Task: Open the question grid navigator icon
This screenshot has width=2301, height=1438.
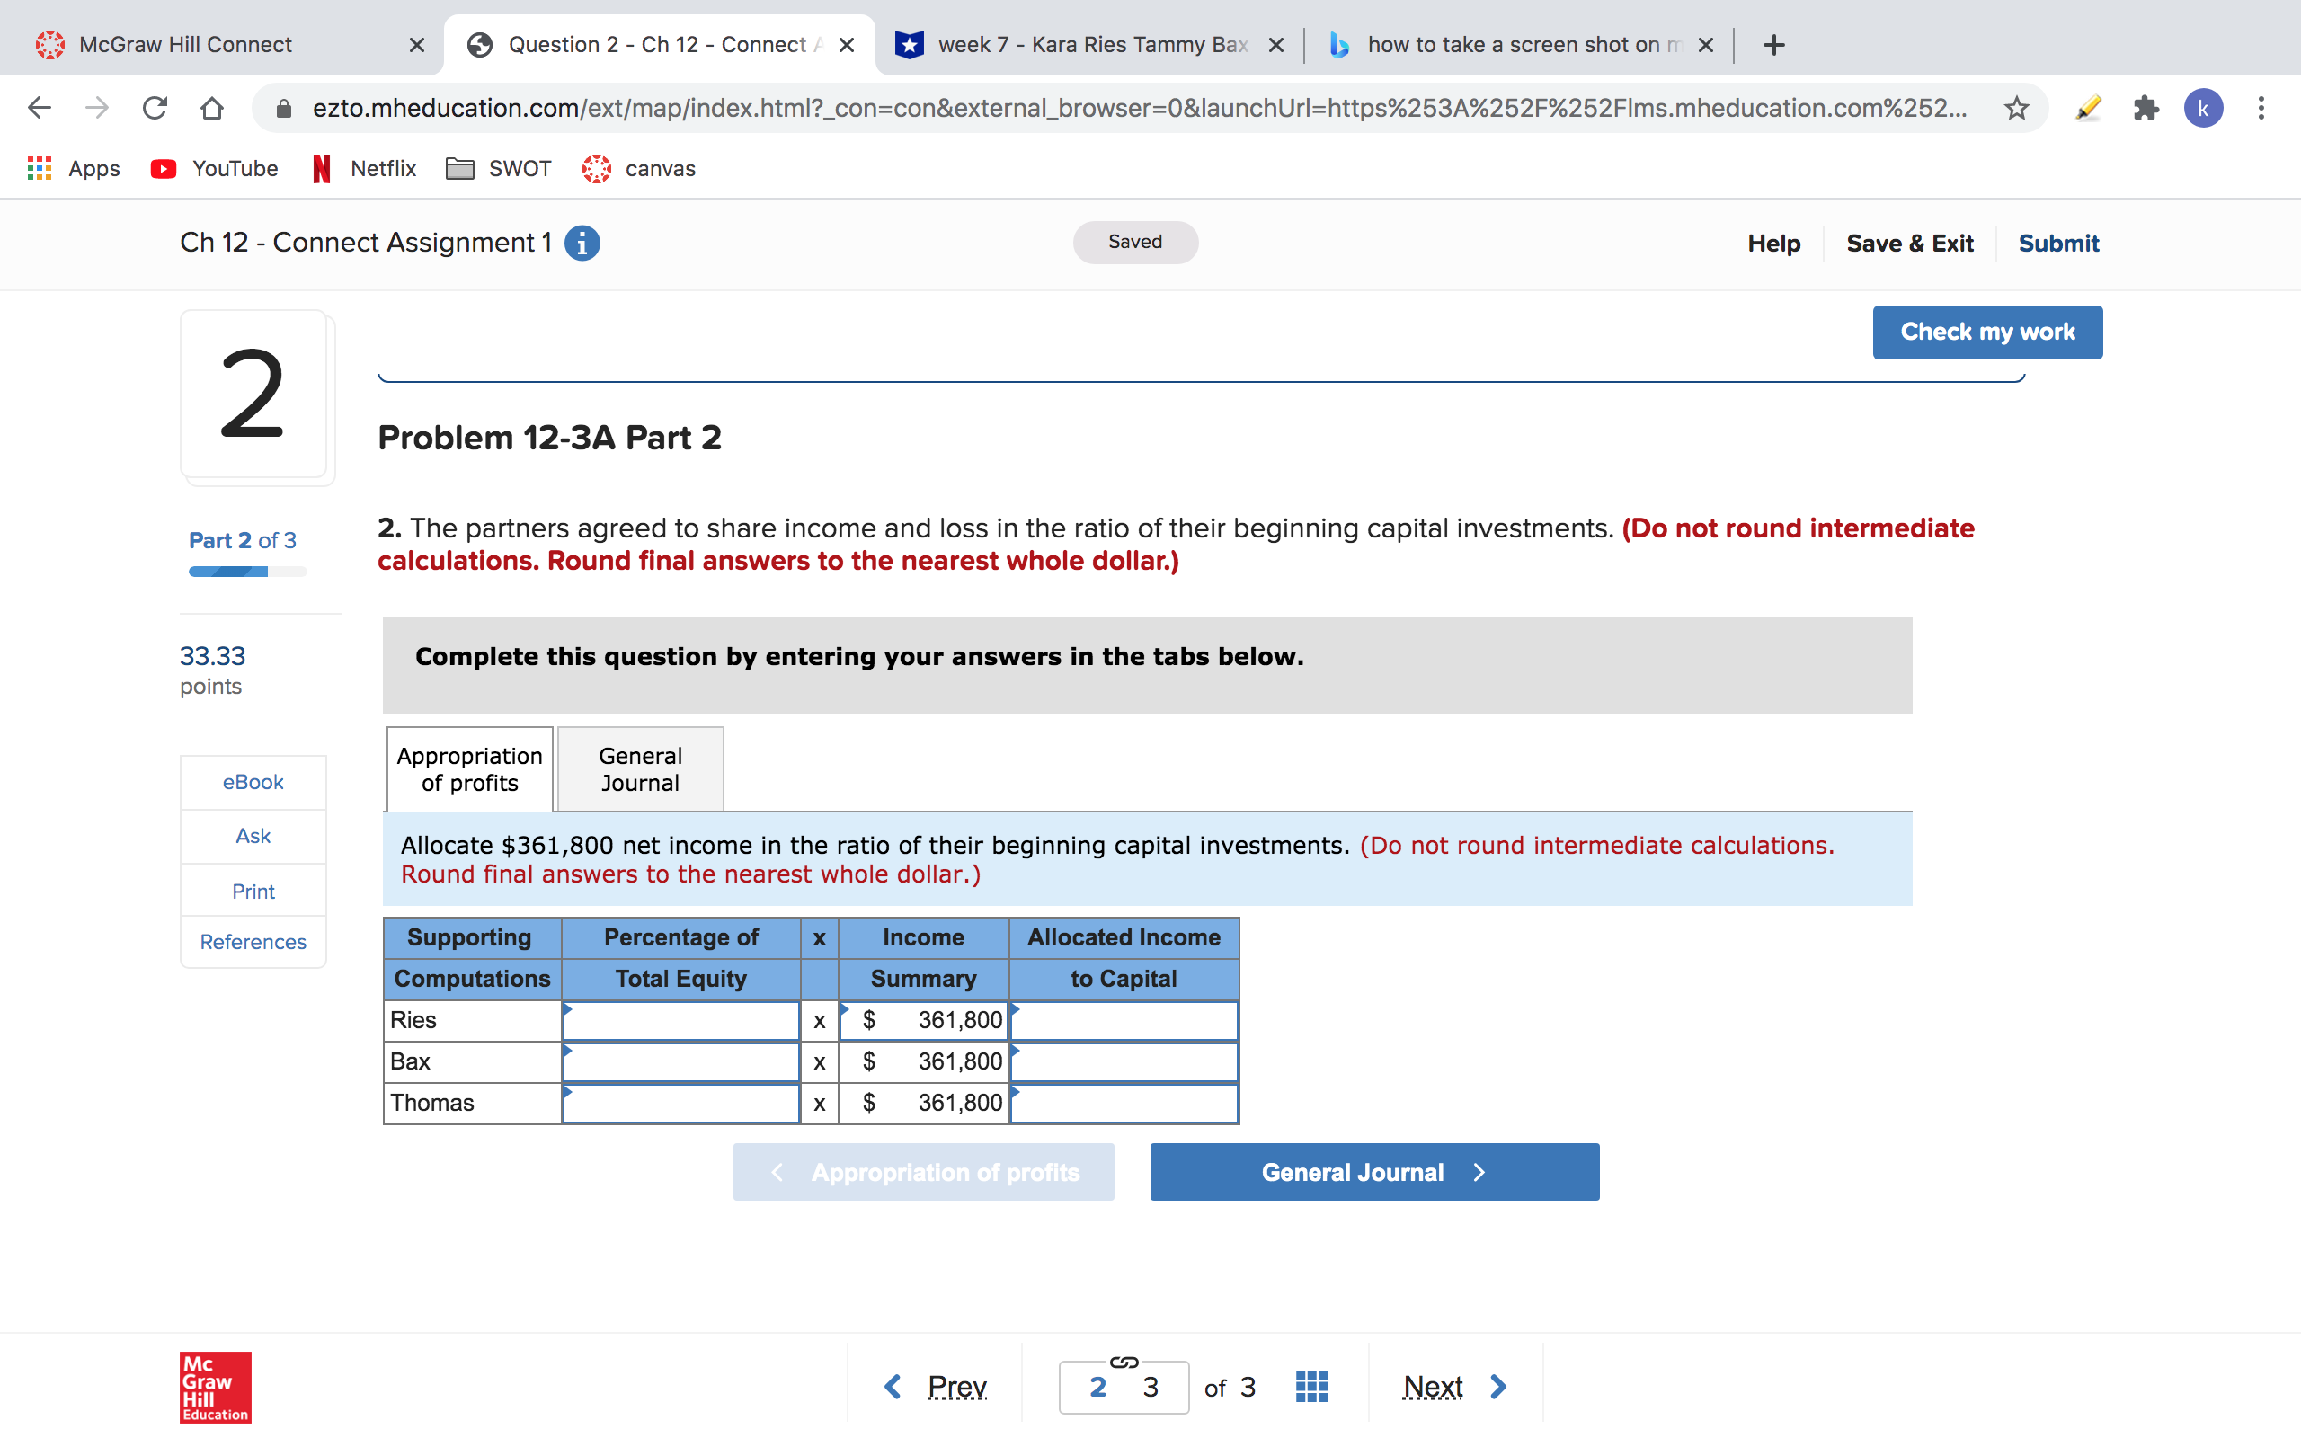Action: click(x=1311, y=1387)
